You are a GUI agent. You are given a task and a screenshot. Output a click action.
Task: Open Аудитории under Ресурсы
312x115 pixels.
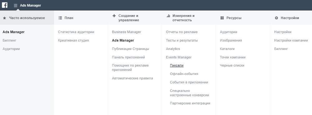(228, 32)
